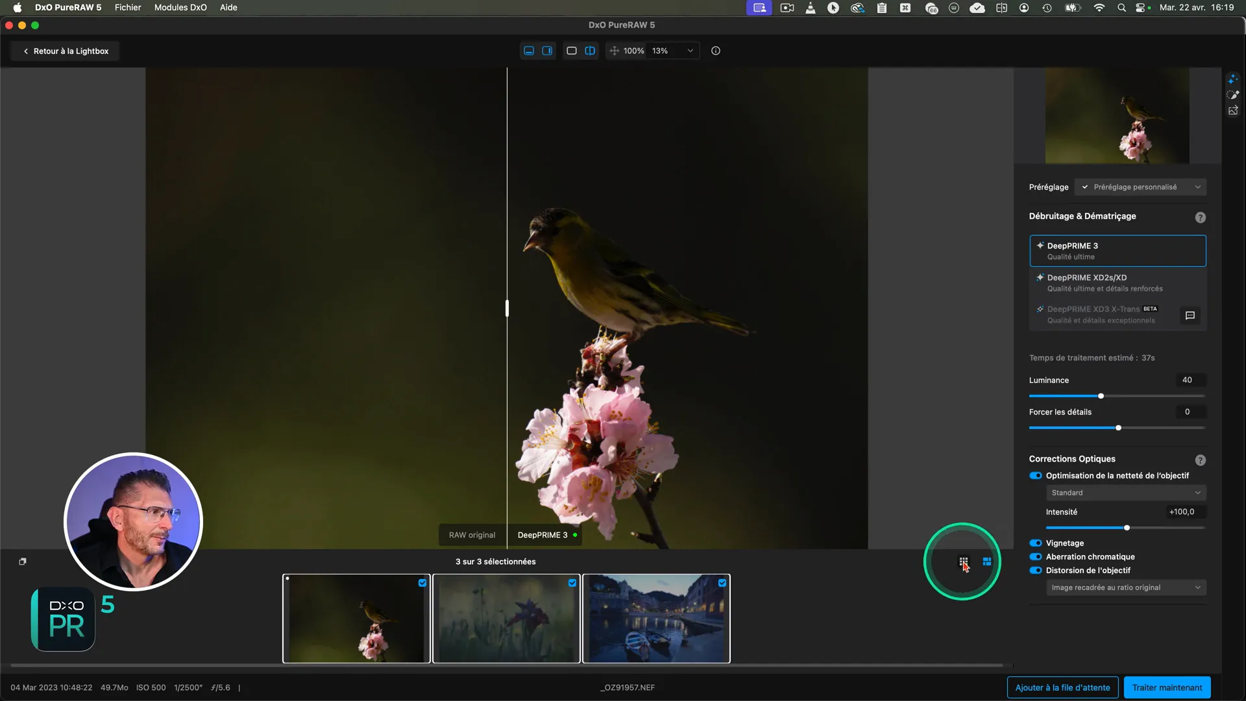Select the DeepPRIME XD2s/XD denoising option
This screenshot has width=1246, height=701.
pyautogui.click(x=1118, y=282)
